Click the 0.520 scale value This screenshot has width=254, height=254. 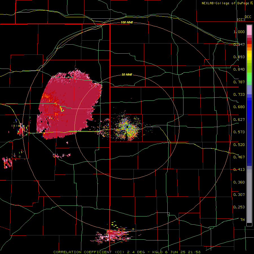239,145
